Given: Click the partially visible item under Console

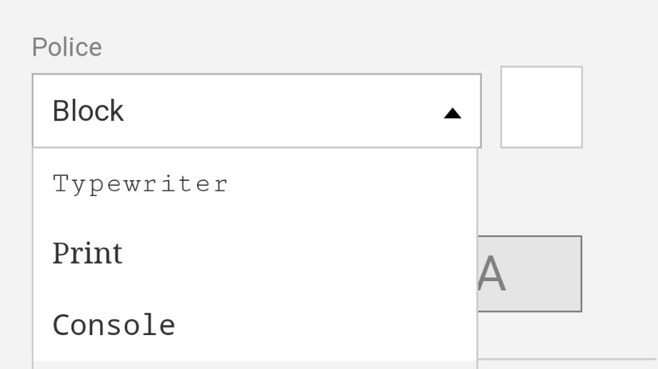Looking at the screenshot, I should 255,365.
